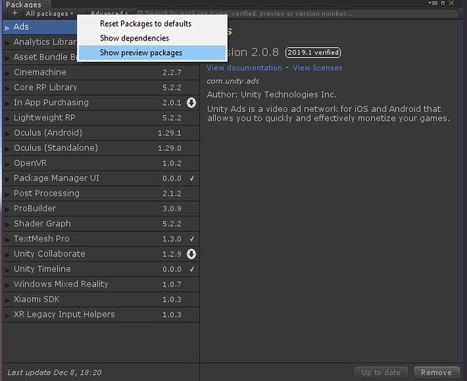Expand the ProBuilder package arrow

[8, 208]
